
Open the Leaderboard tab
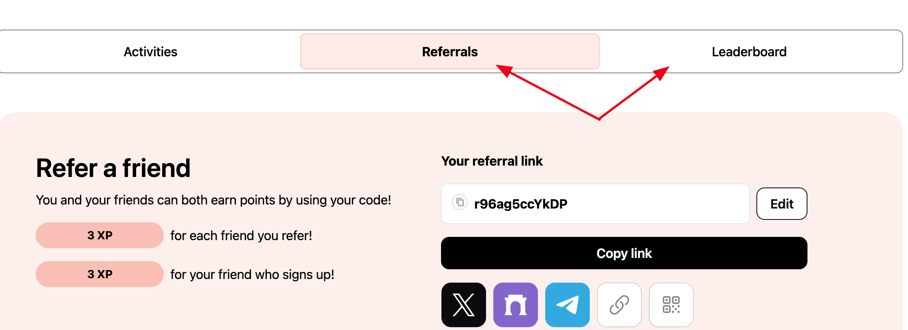[x=749, y=52]
